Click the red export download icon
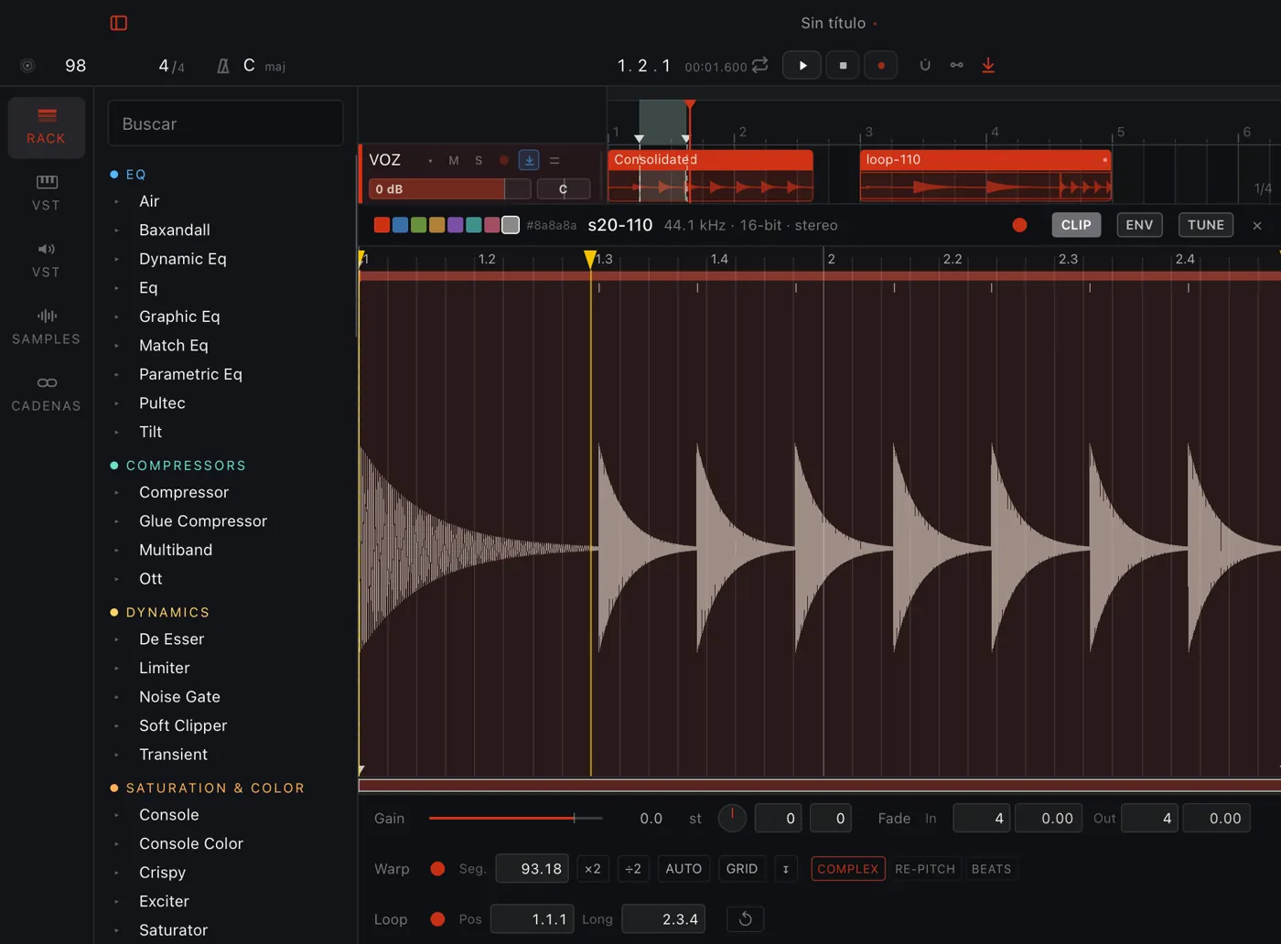1281x944 pixels. pyautogui.click(x=988, y=65)
